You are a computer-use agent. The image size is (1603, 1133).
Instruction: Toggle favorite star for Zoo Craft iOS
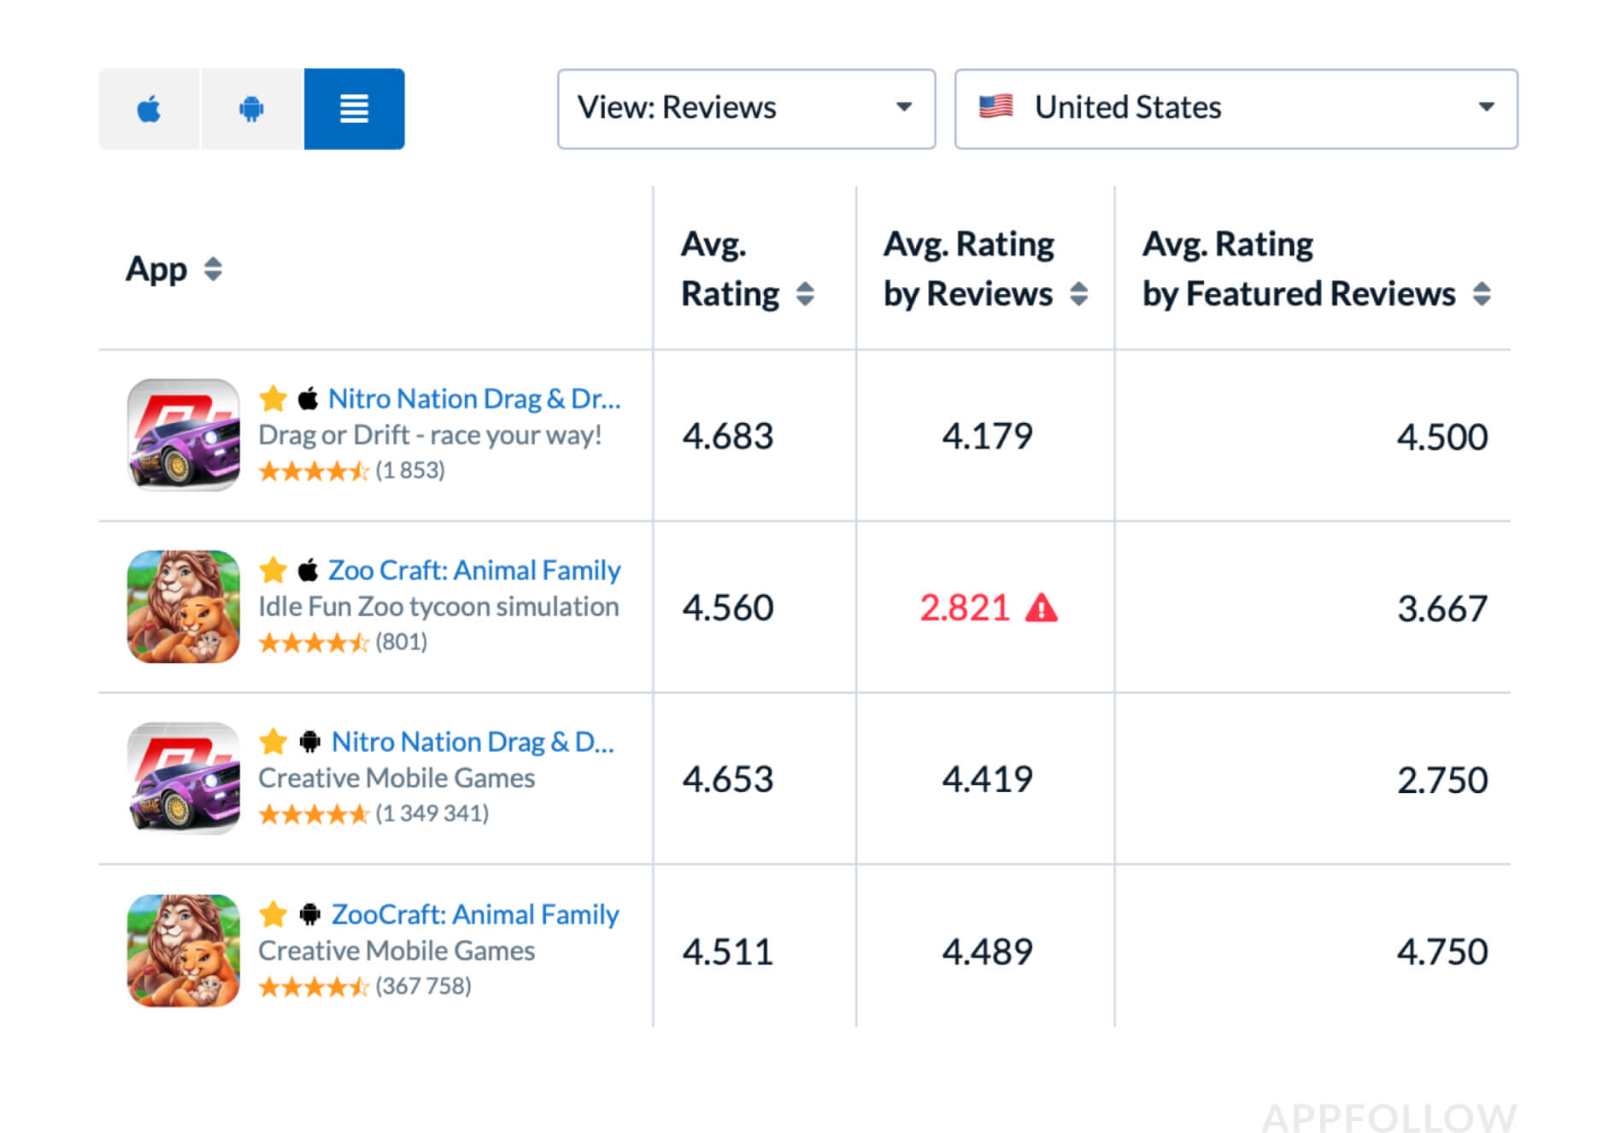(273, 570)
